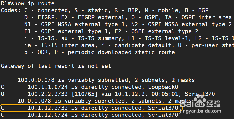Click the 10.1.12.0/24 directly connected line
This screenshot has height=119, width=234.
tap(90, 115)
